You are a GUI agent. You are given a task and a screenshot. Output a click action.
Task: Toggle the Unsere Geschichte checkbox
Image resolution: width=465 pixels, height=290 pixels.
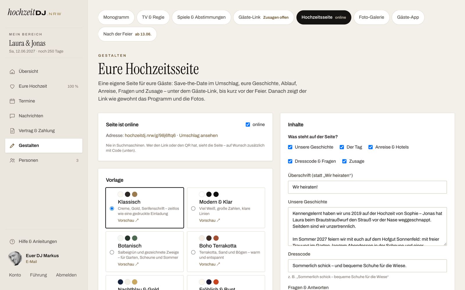coord(290,147)
